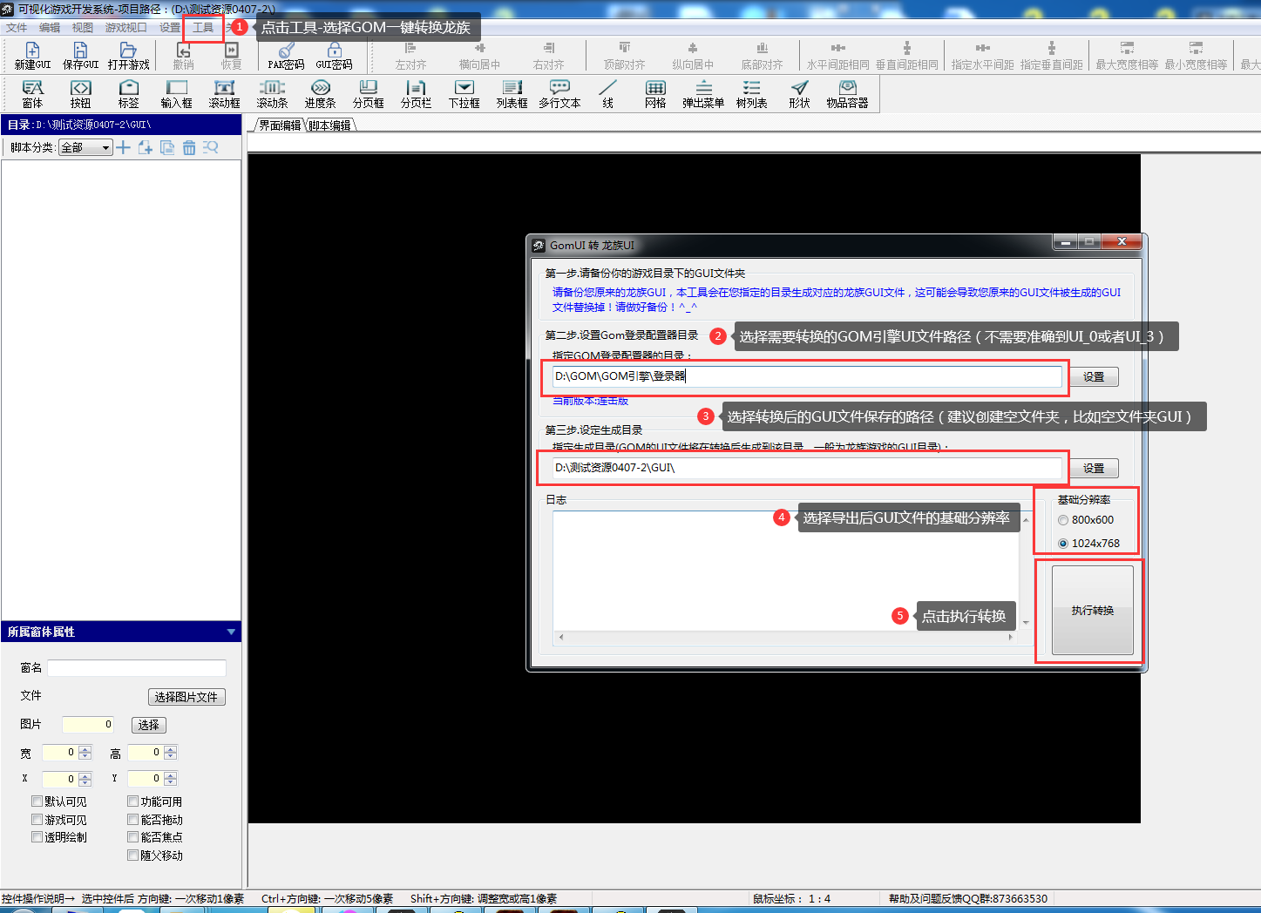The width and height of the screenshot is (1261, 913).
Task: Select the 网格 grid tool
Action: click(655, 94)
